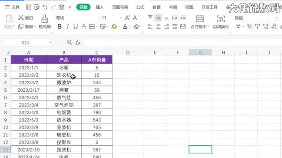The height and width of the screenshot is (158, 282).
Task: Increase decimal places icon
Action: click(x=266, y=26)
